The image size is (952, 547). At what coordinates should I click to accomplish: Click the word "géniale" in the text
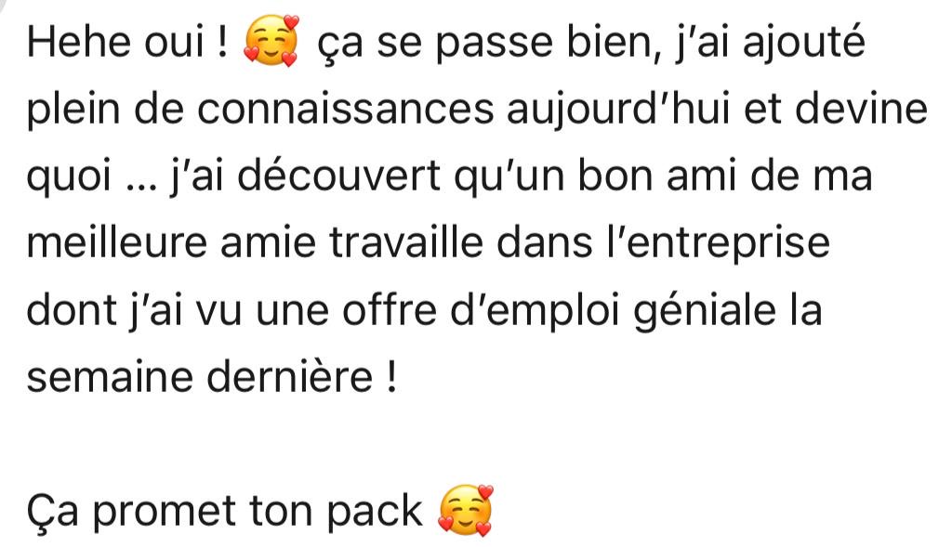pyautogui.click(x=706, y=312)
